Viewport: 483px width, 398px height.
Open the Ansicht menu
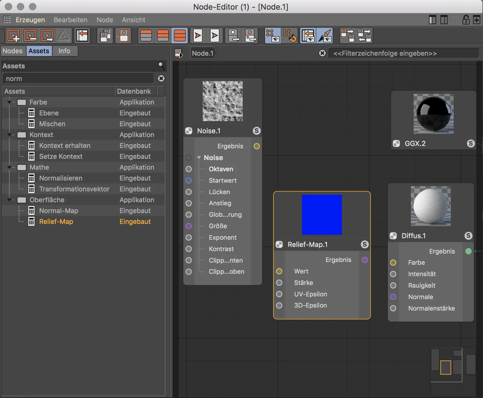click(x=133, y=20)
